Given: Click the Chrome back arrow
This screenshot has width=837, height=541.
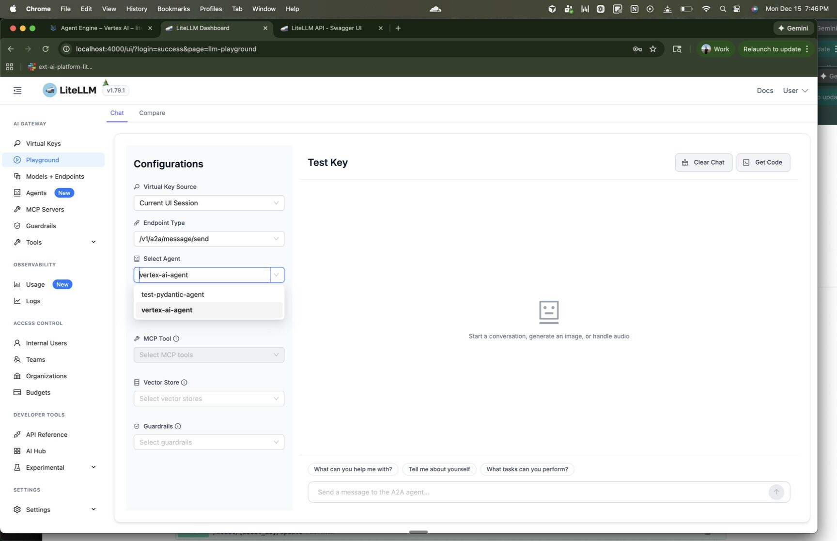Looking at the screenshot, I should 11,49.
